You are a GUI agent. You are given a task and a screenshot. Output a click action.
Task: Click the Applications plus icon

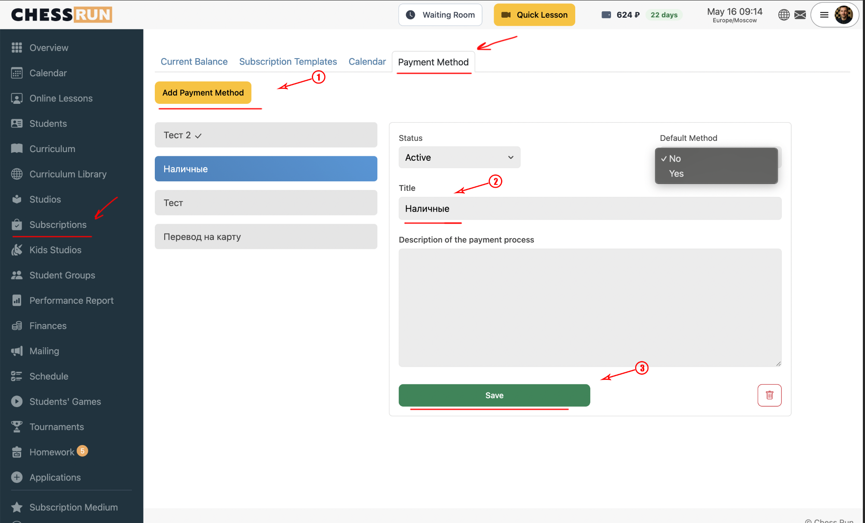pos(17,477)
